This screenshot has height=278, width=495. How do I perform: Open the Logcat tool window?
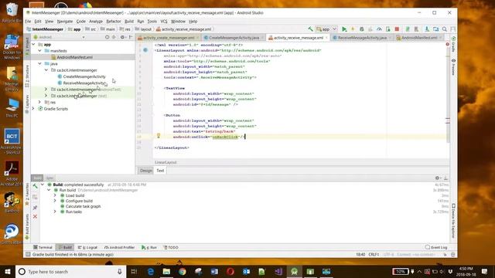pyautogui.click(x=87, y=247)
